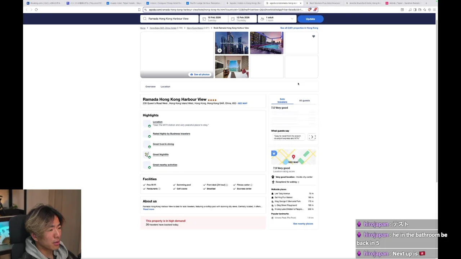
Task: Open the 12 Feb 2026 check-out date picker
Action: point(242,19)
